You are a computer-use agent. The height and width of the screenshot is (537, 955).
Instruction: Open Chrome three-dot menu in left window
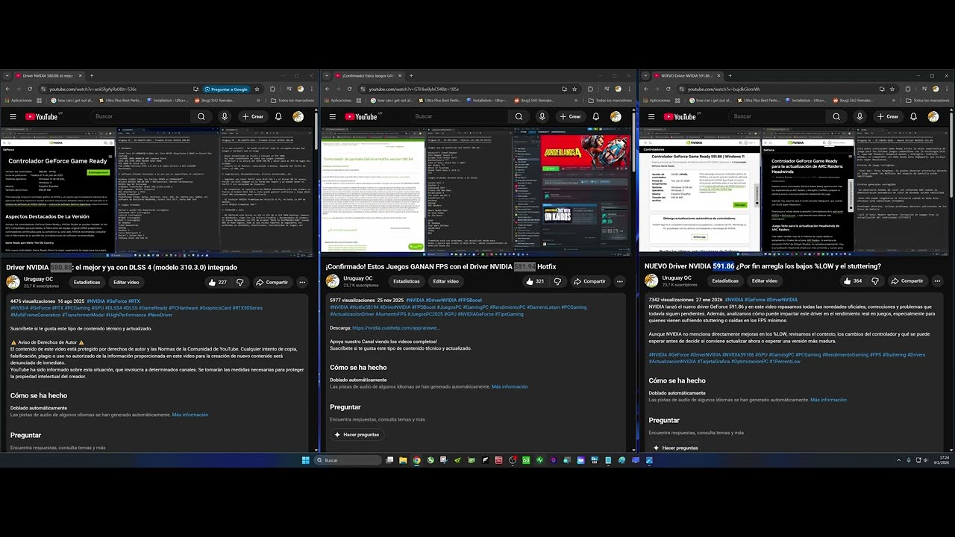coord(312,89)
